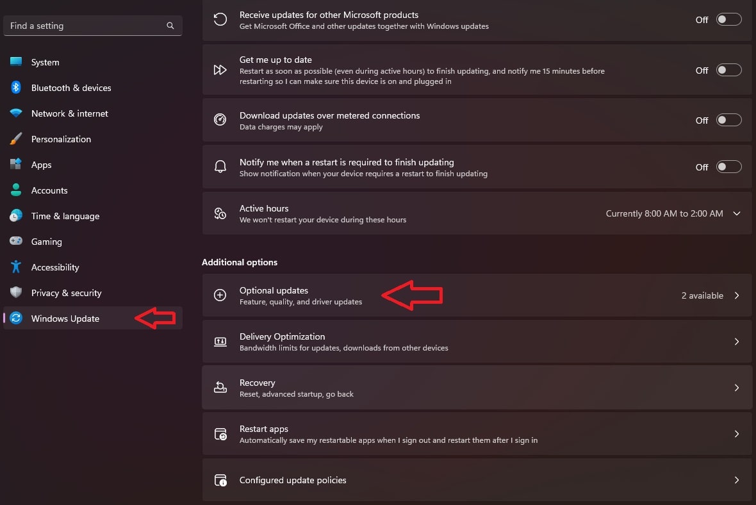Screen dimensions: 756x505
Task: Toggle Receive updates for other Microsoft products
Action: coord(728,19)
